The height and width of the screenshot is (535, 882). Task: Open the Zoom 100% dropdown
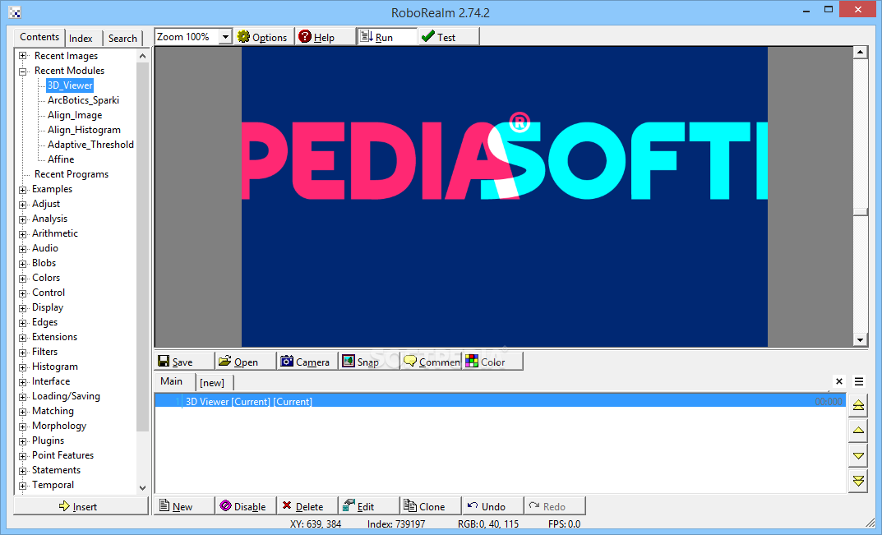[225, 37]
